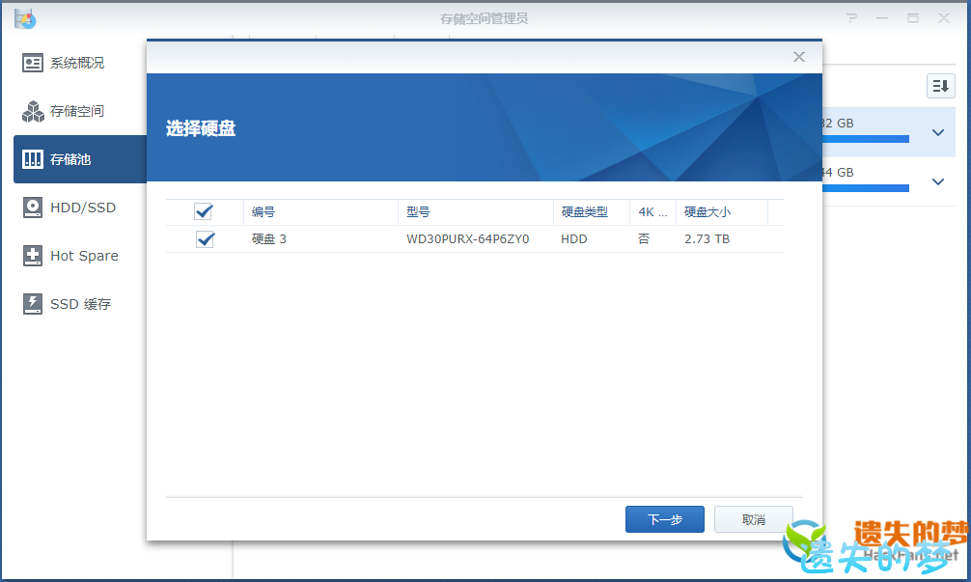971x582 pixels.
Task: Sort by the 硬盘类型 column header
Action: (x=592, y=212)
